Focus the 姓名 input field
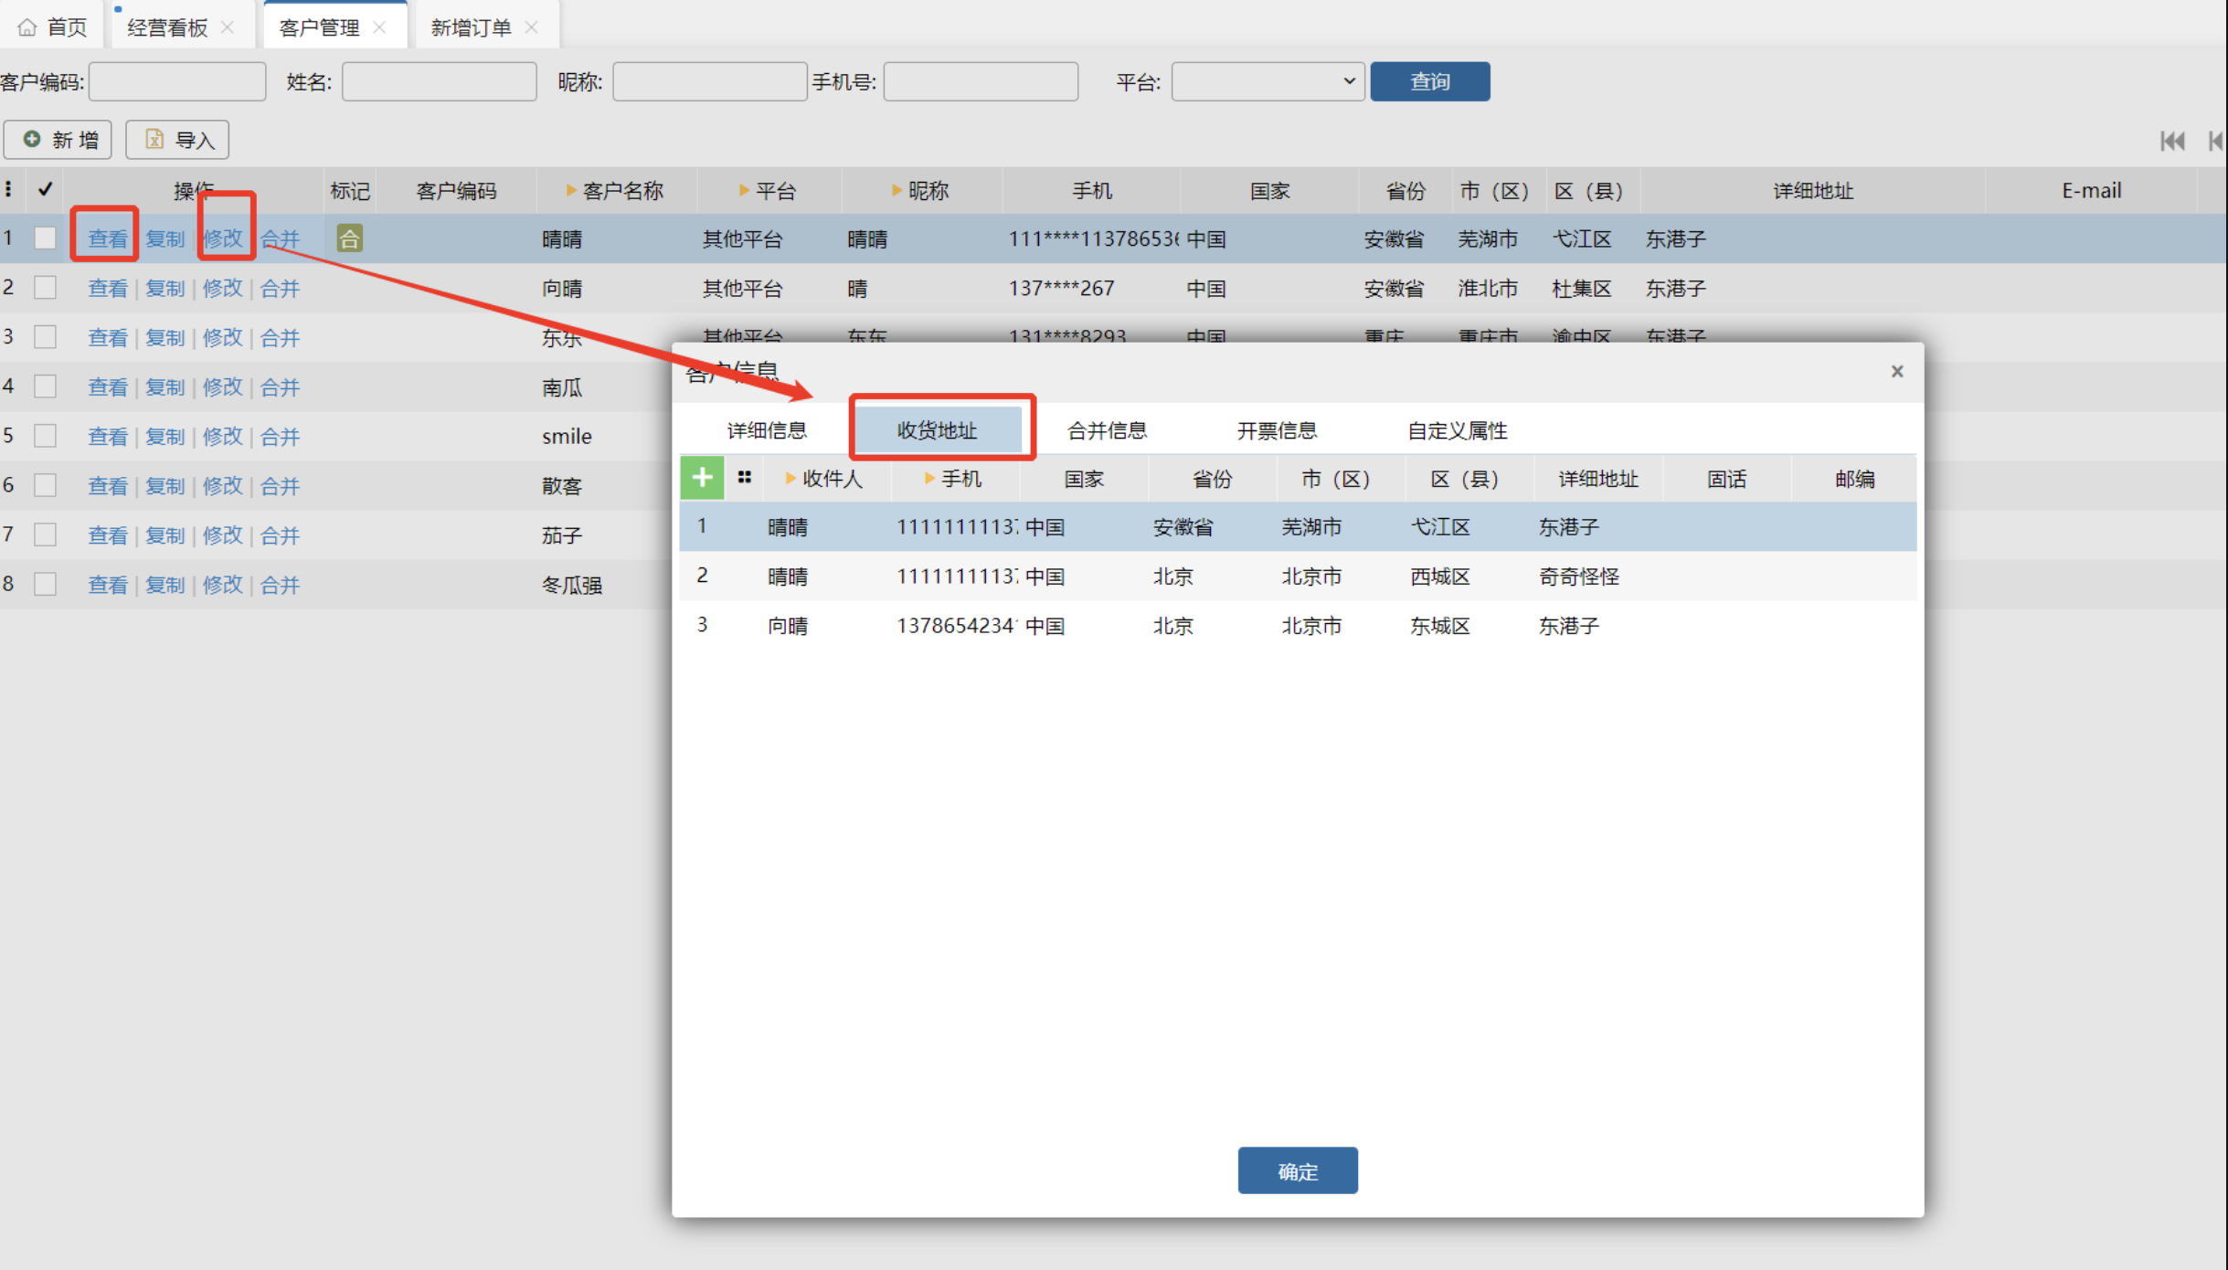Viewport: 2228px width, 1270px height. tap(439, 81)
